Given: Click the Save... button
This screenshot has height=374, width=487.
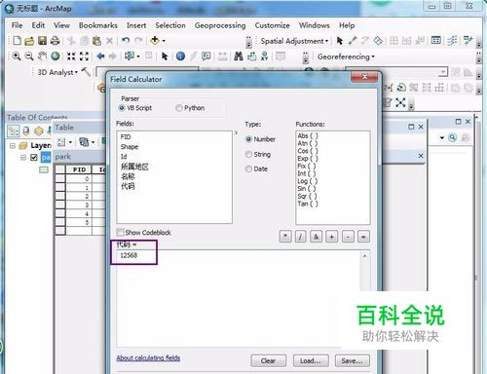Looking at the screenshot, I should click(x=353, y=360).
